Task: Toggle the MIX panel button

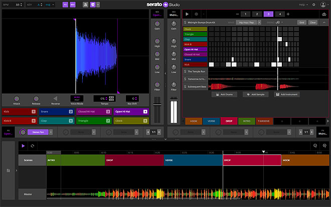Action: [x=73, y=5]
